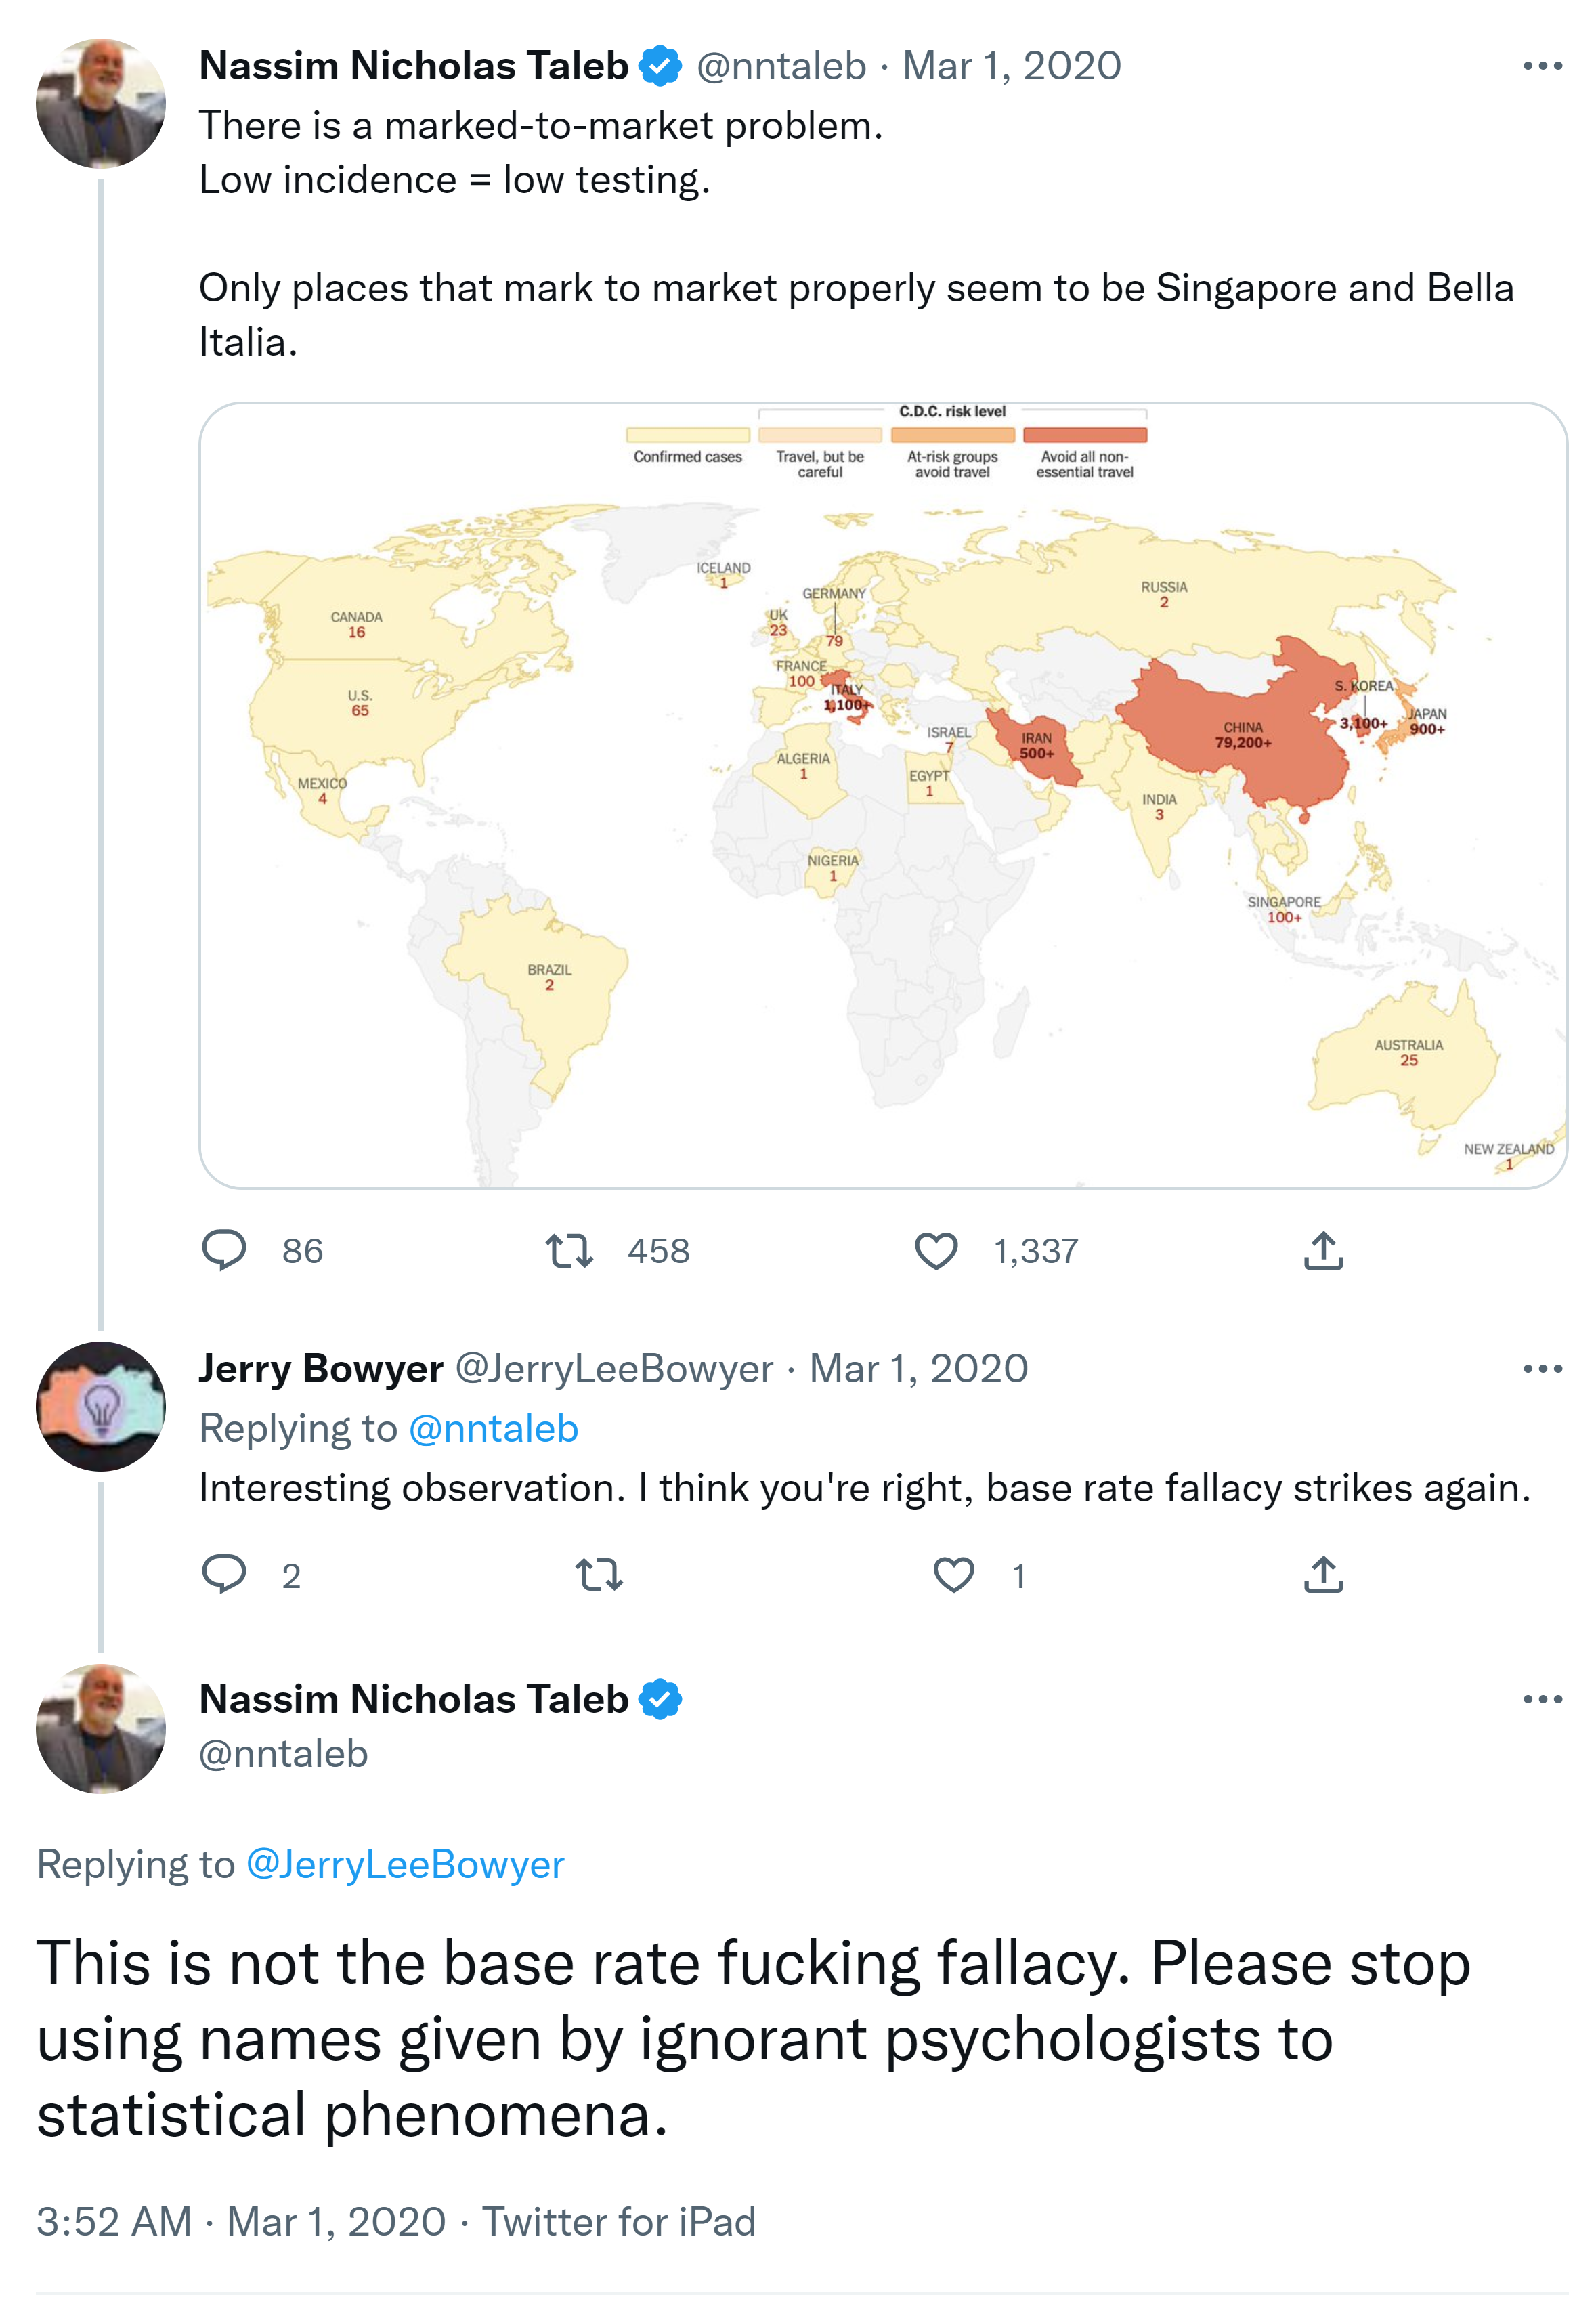The width and height of the screenshot is (1596, 2310).
Task: Share Jerry Bowyer's reply tweet
Action: (x=1323, y=1574)
